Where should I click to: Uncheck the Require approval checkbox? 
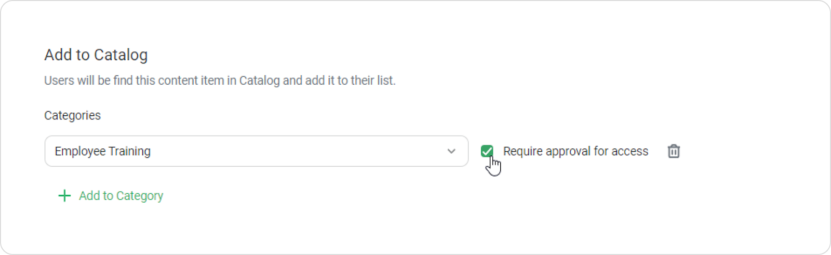(487, 151)
